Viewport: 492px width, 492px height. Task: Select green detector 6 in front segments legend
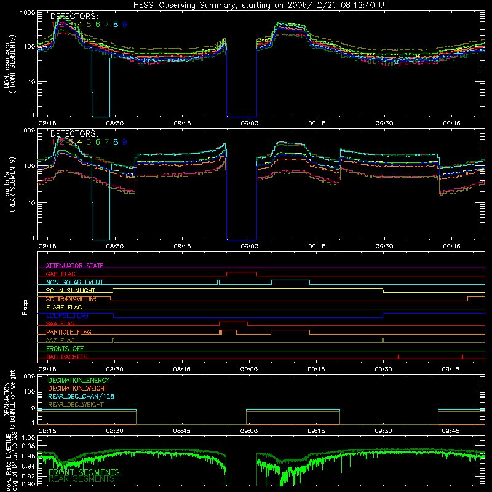(x=98, y=25)
